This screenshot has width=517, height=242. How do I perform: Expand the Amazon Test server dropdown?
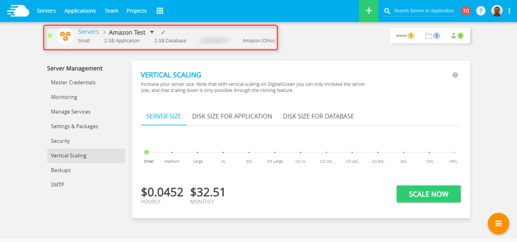(152, 32)
